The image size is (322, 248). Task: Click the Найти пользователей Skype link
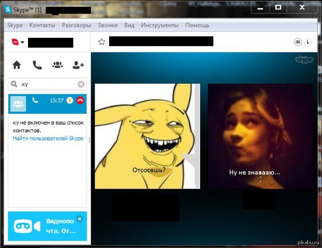pyautogui.click(x=48, y=138)
